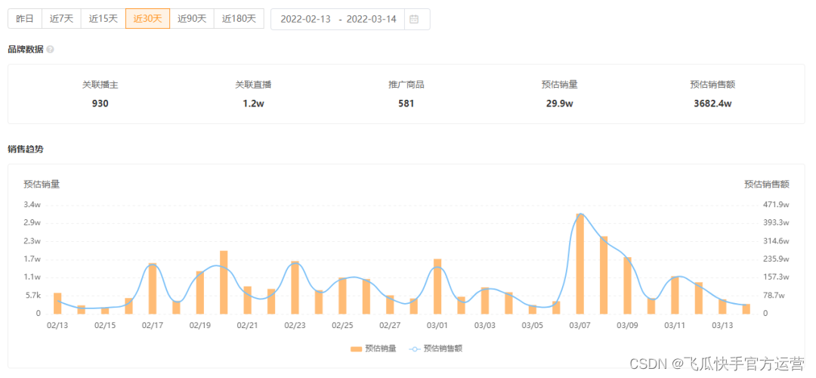The width and height of the screenshot is (816, 378).
Task: Click the help icon beside 品牌数据
Action: coord(50,49)
